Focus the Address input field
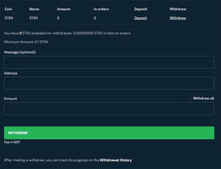The width and height of the screenshot is (221, 169). pos(109,83)
